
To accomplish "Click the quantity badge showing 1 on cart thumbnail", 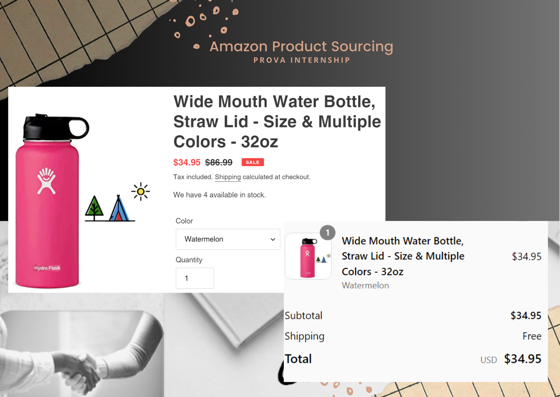I will pos(327,233).
